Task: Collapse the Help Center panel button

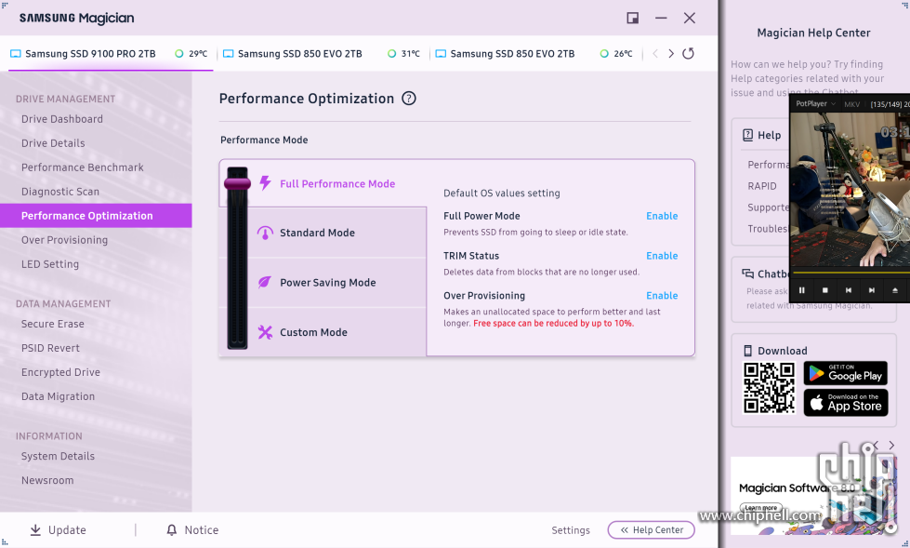Action: click(x=652, y=530)
